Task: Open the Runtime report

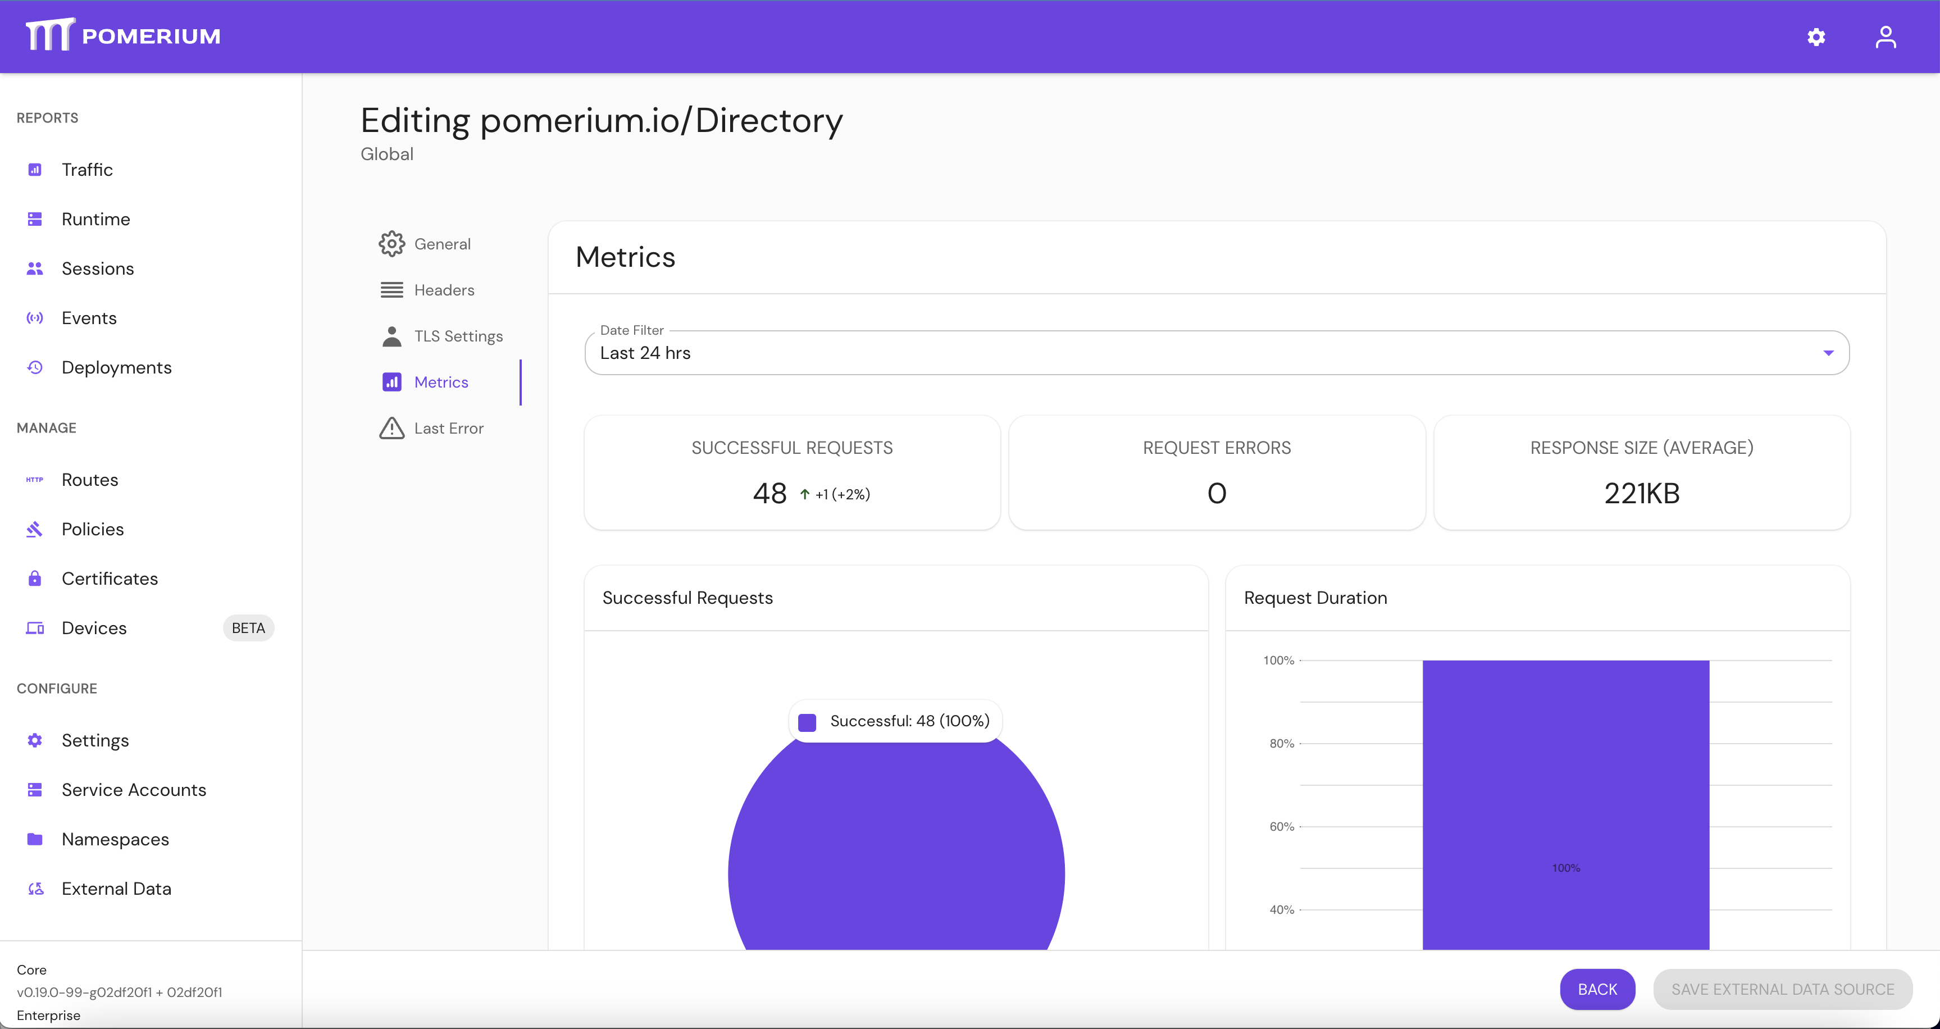Action: (x=95, y=219)
